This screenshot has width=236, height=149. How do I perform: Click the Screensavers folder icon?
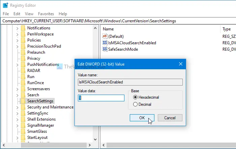pos(23,89)
